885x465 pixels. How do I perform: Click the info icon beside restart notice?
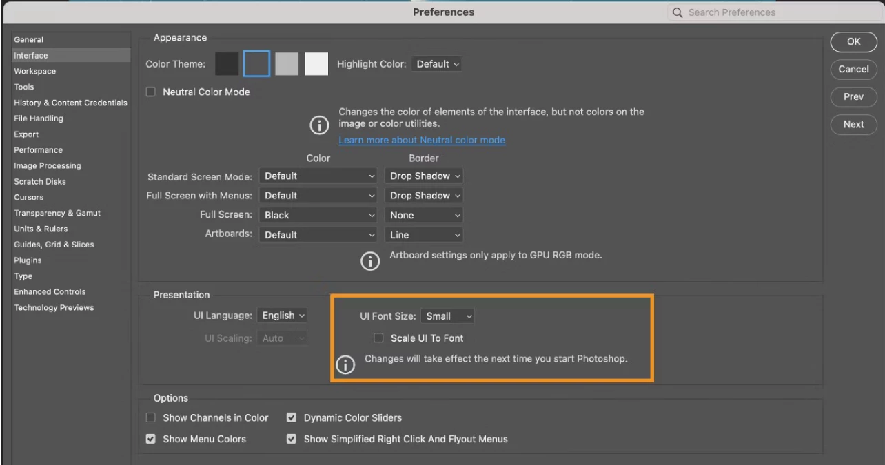(x=345, y=366)
